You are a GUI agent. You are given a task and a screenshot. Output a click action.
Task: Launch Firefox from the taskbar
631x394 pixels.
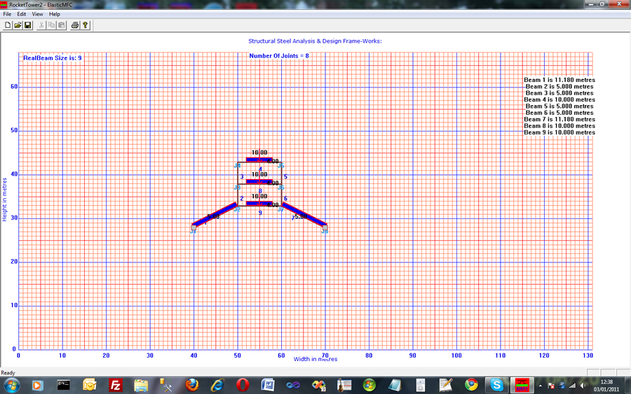(x=192, y=386)
